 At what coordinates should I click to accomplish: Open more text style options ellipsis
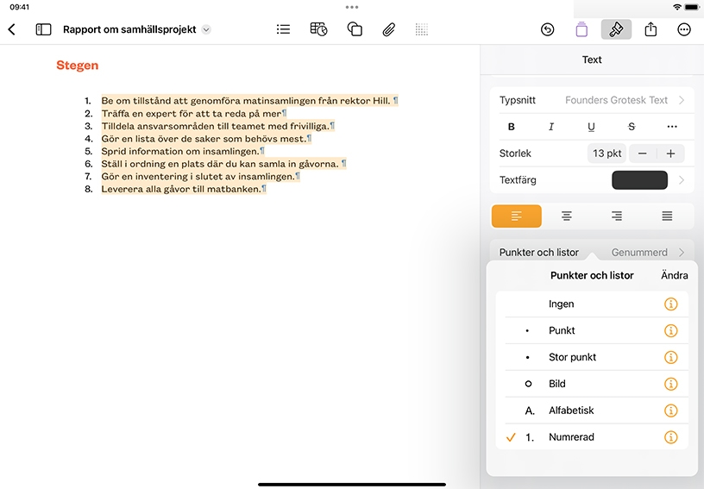coord(672,127)
